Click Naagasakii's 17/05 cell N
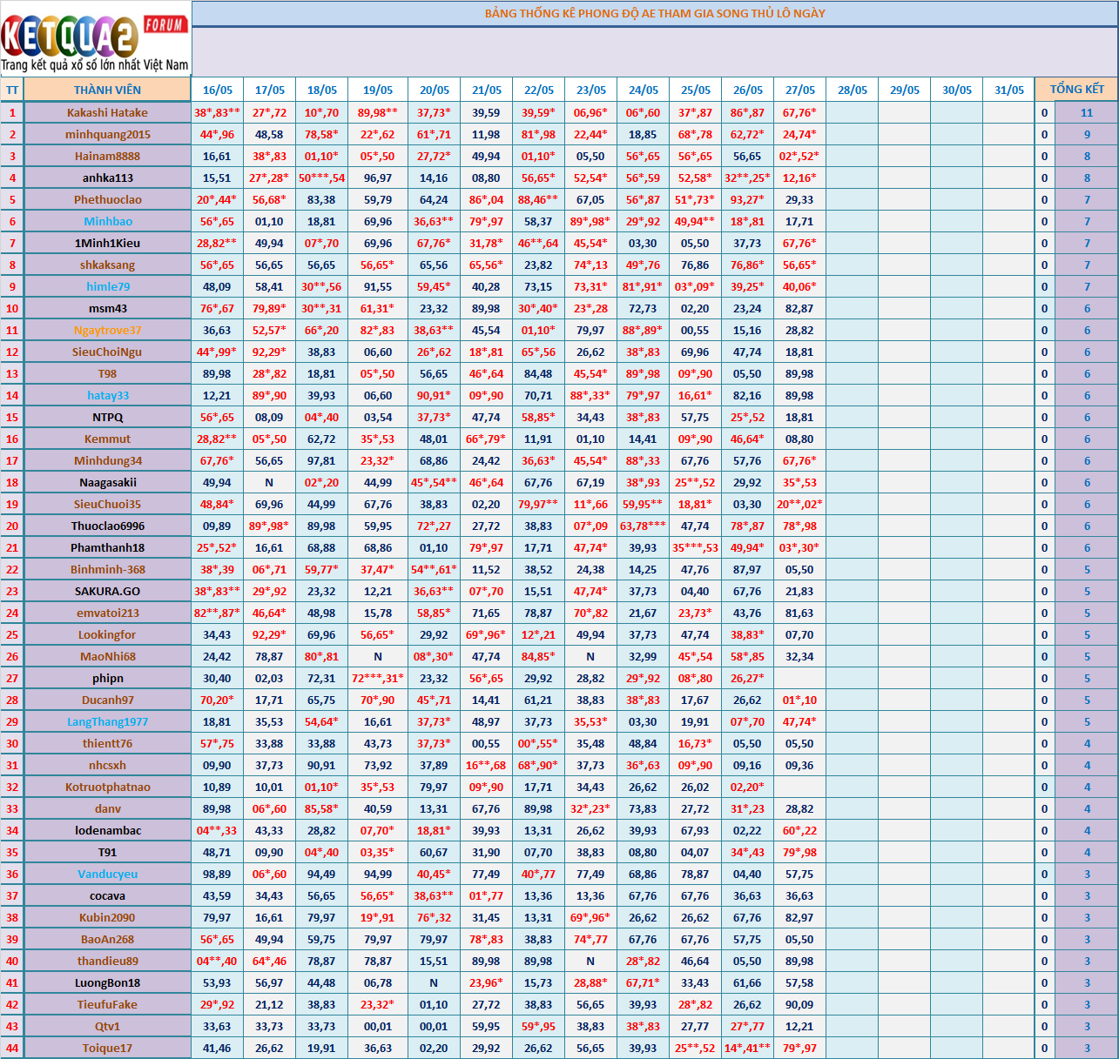Screen dimensions: 1119x1059 [269, 482]
